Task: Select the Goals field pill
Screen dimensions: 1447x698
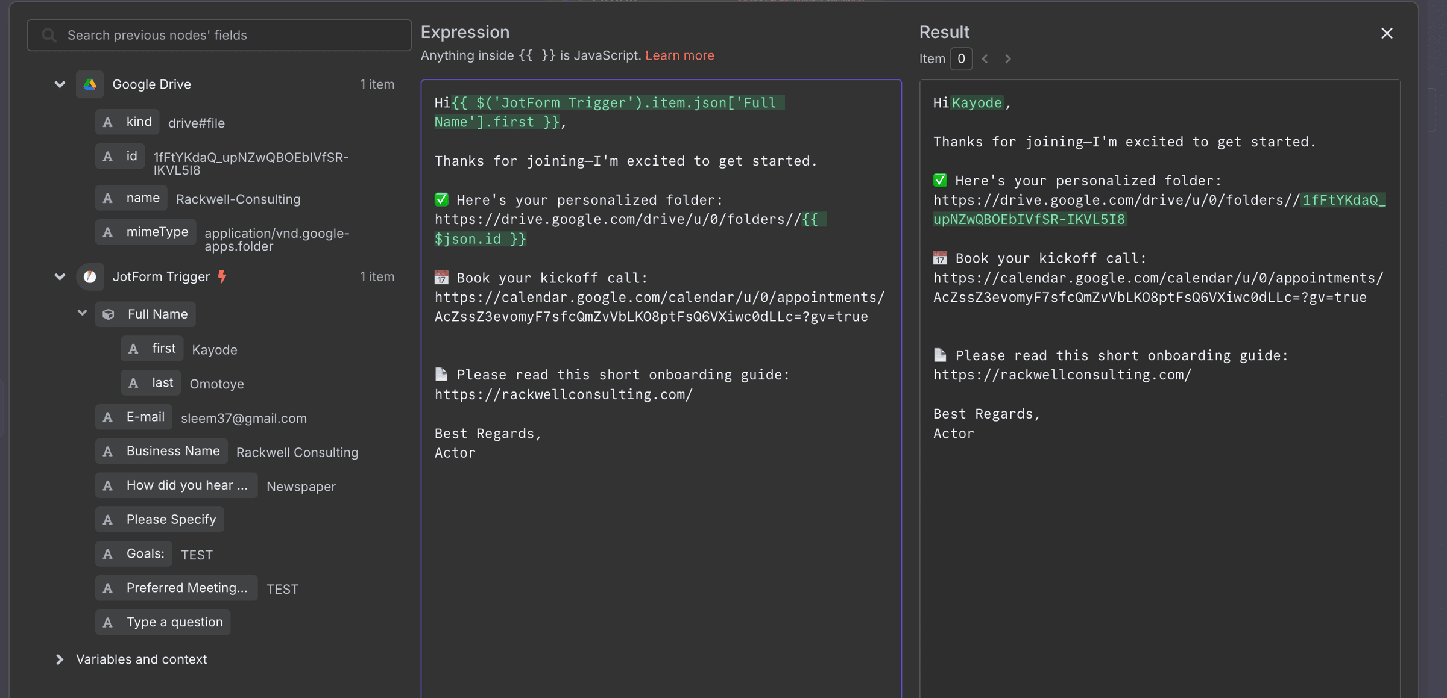Action: tap(134, 554)
